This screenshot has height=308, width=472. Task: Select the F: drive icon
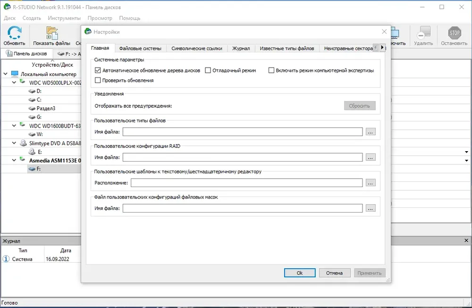click(32, 169)
